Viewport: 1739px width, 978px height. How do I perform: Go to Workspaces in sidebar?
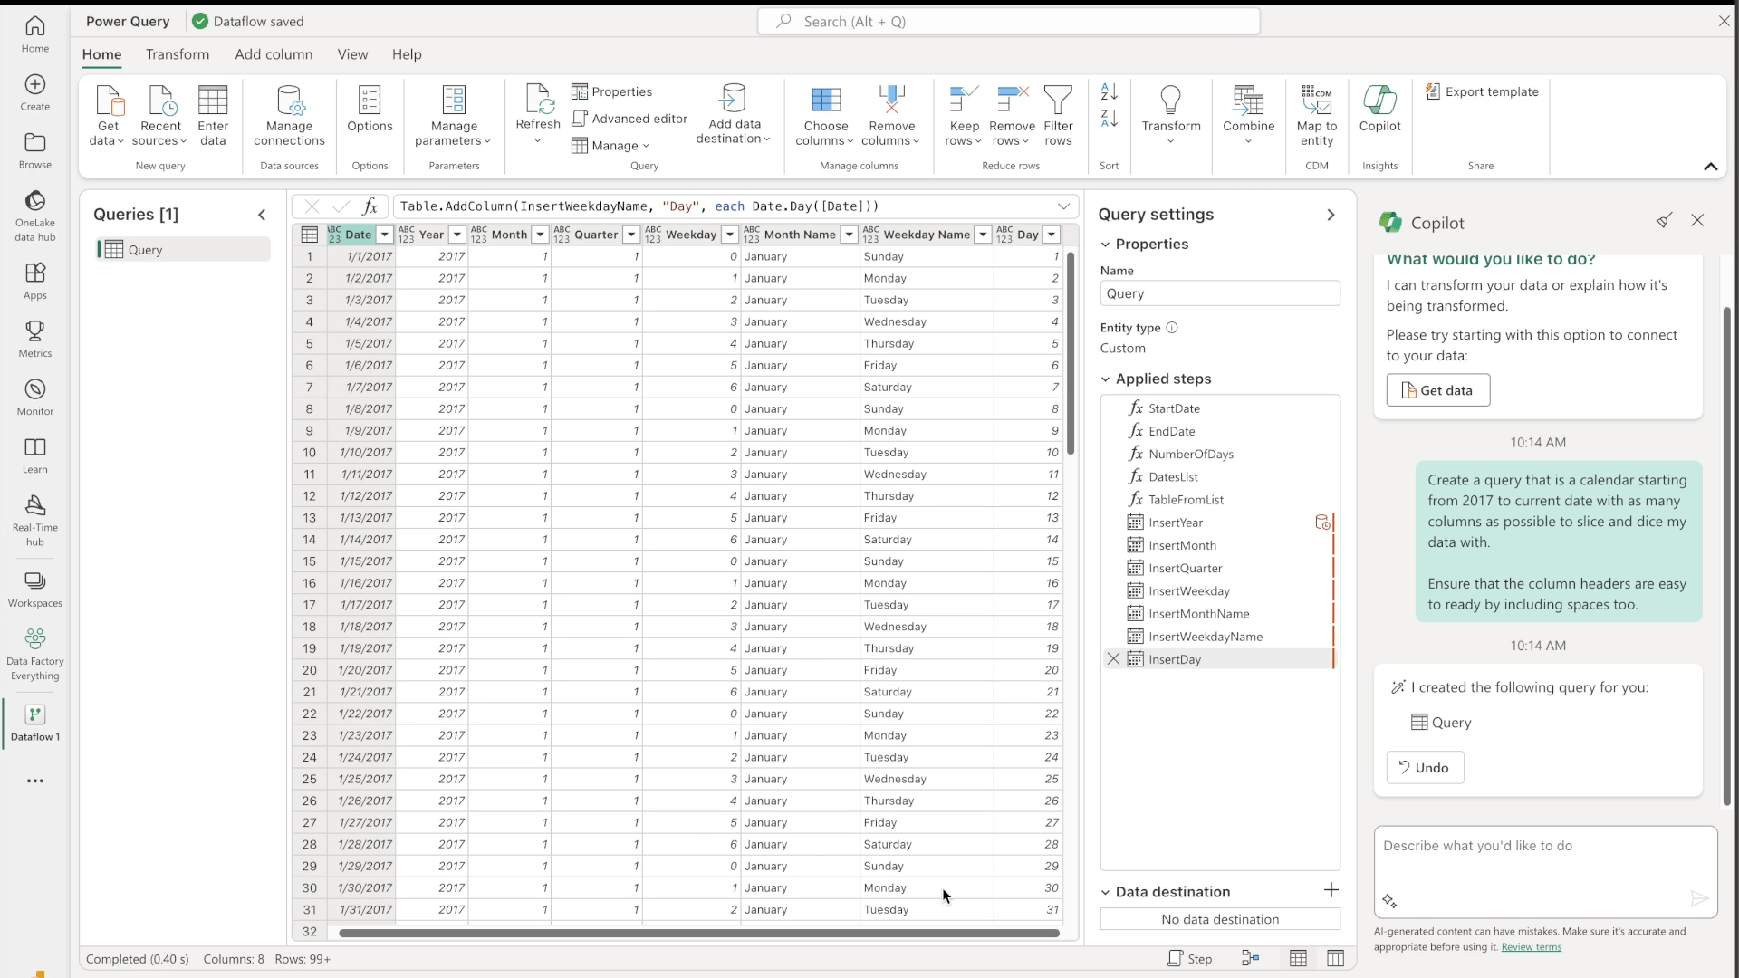[x=35, y=589]
